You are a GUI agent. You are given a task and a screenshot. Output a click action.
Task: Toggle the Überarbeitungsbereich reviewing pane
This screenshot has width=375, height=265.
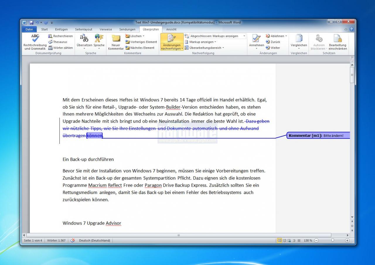203,48
